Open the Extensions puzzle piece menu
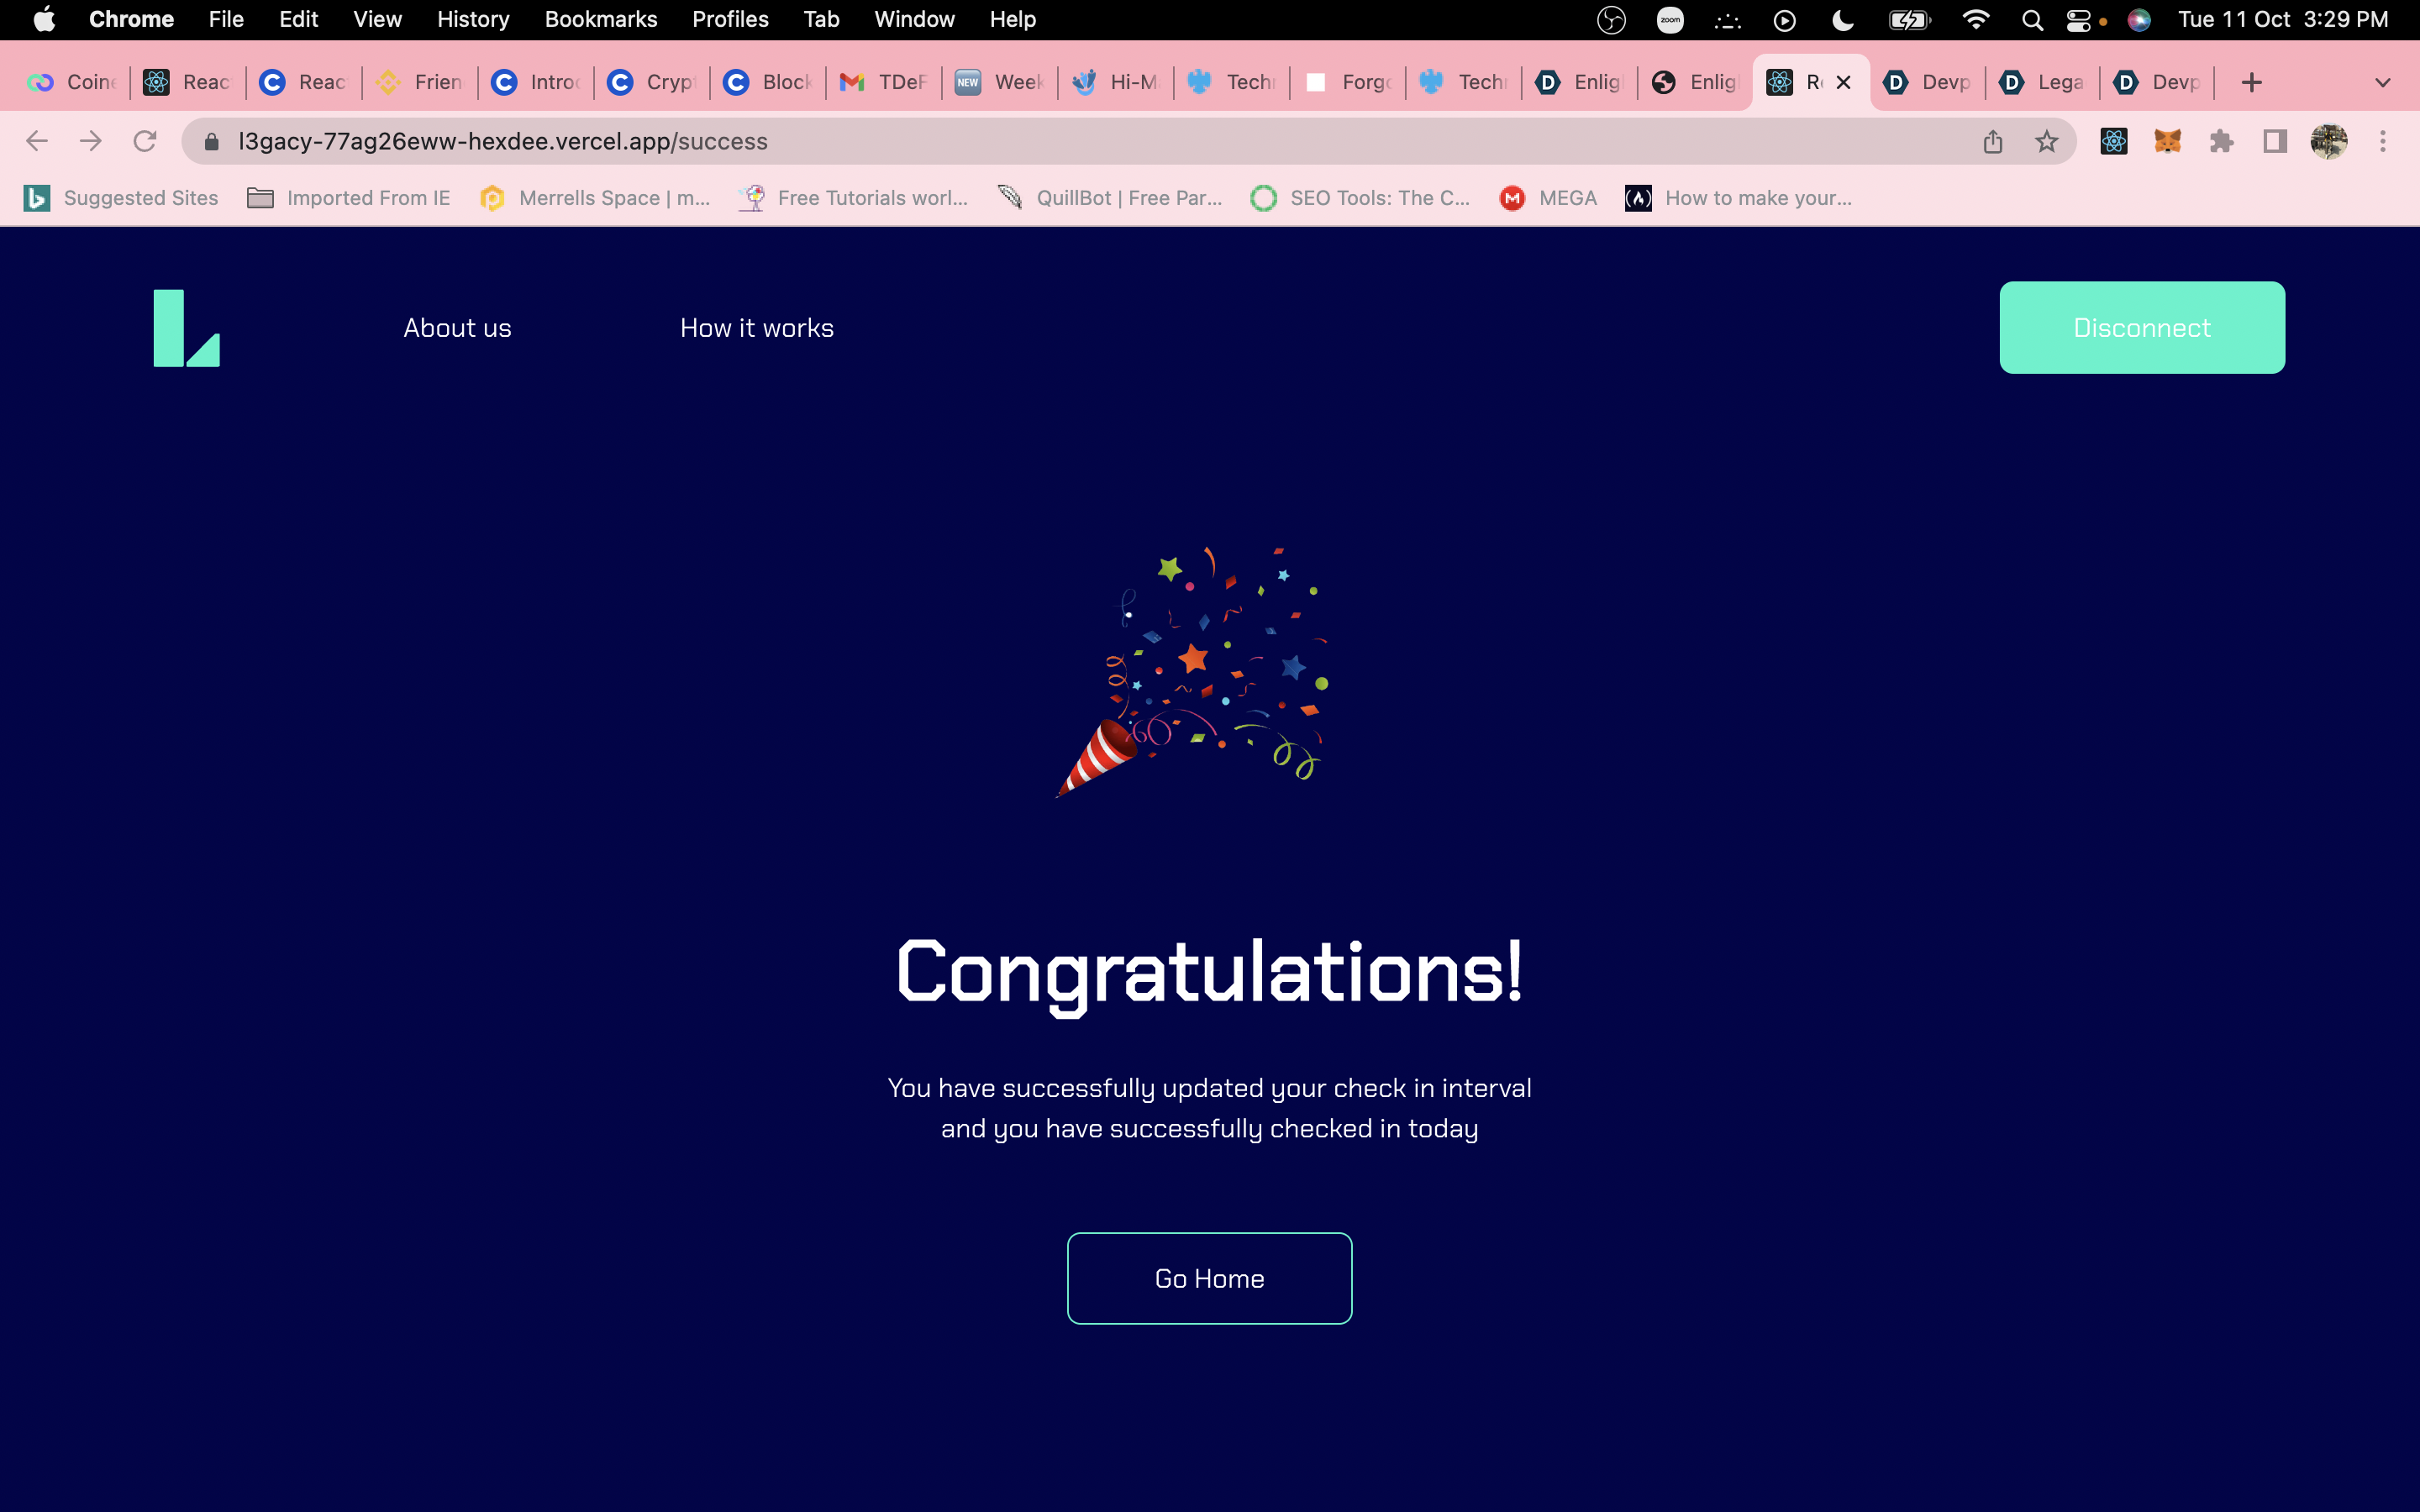Viewport: 2420px width, 1512px height. pyautogui.click(x=2221, y=141)
